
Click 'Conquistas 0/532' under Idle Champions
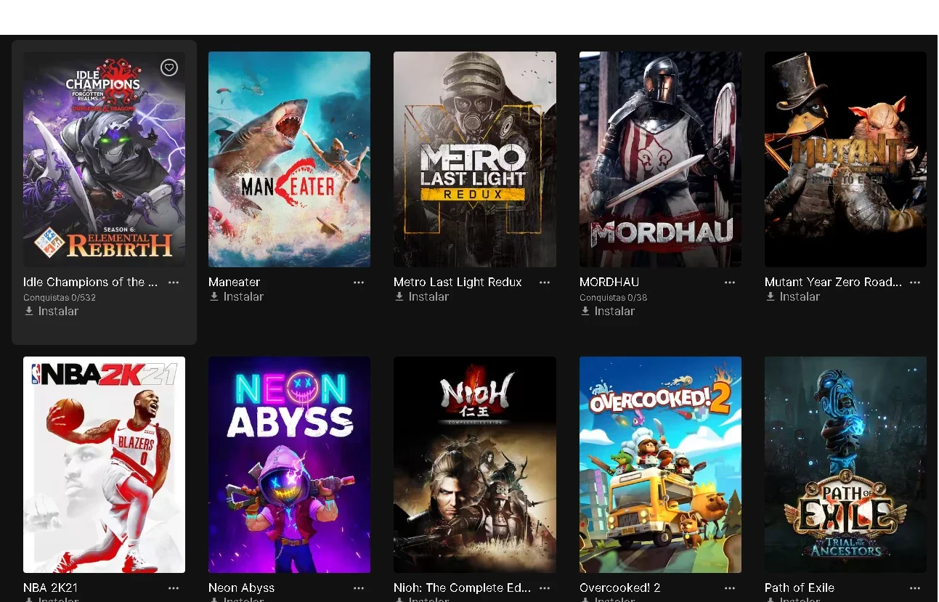pos(60,298)
